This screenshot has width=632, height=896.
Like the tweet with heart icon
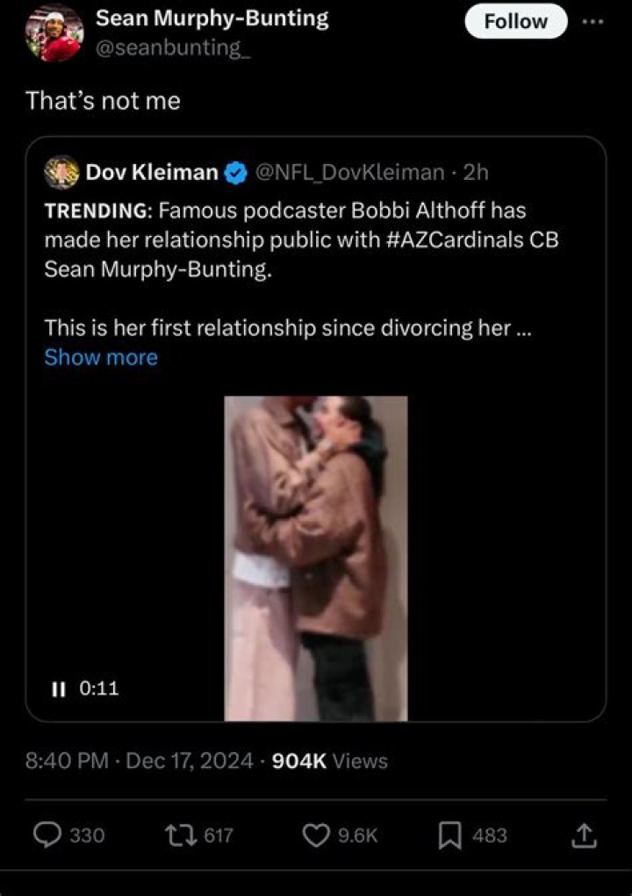(315, 835)
